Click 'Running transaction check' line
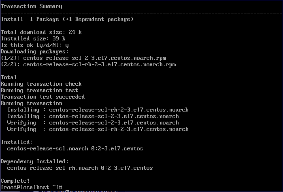Viewport: 283px width, 192px height. (41, 84)
